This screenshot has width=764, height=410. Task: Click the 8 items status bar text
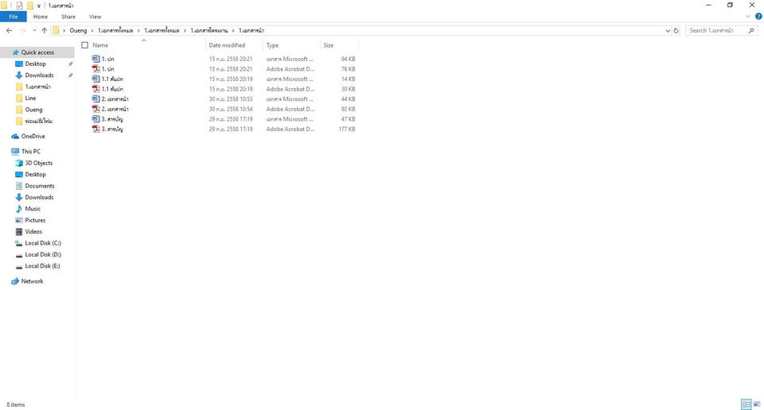point(16,404)
